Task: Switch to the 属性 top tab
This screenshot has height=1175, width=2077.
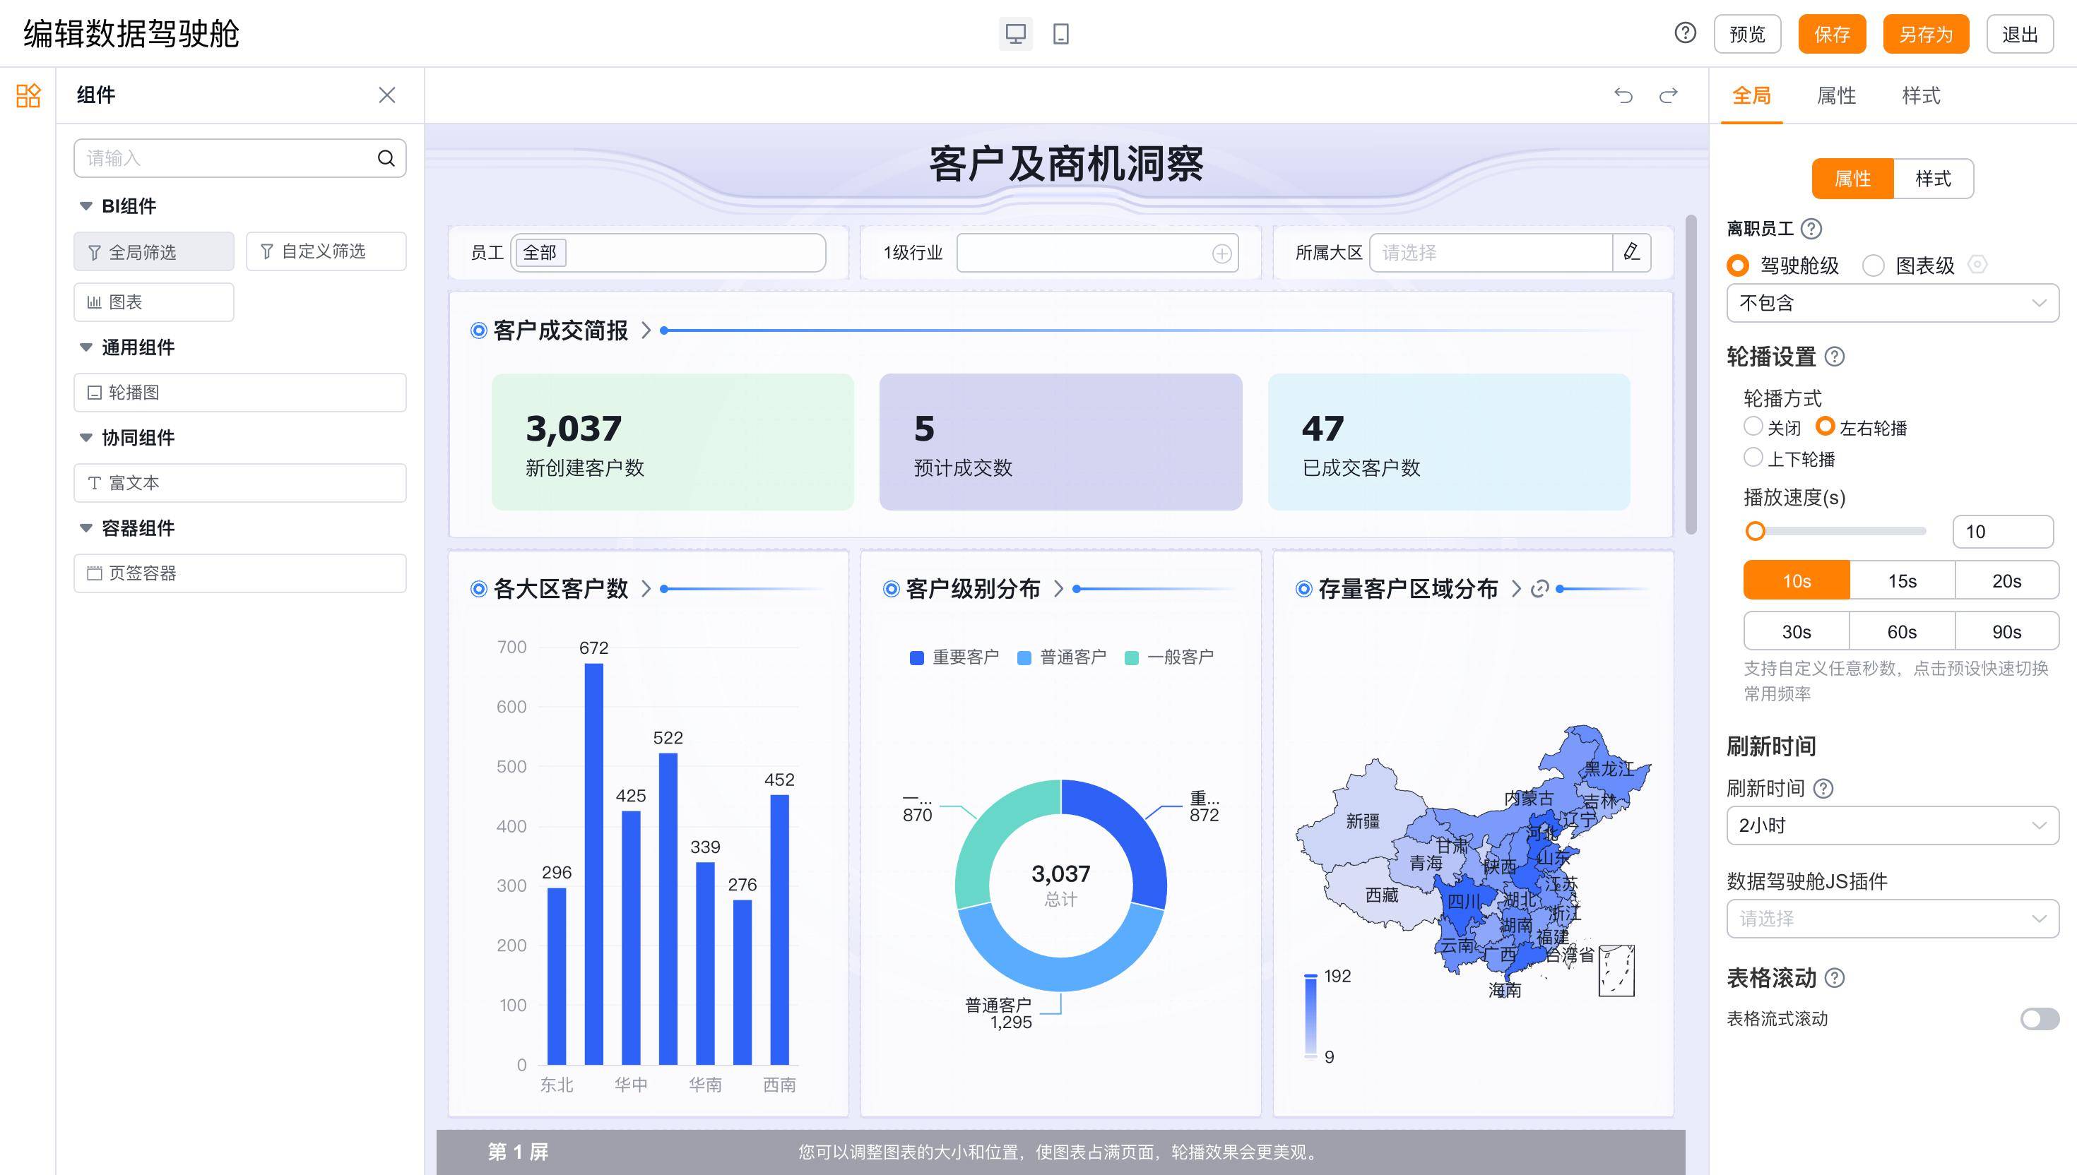Action: click(1835, 96)
